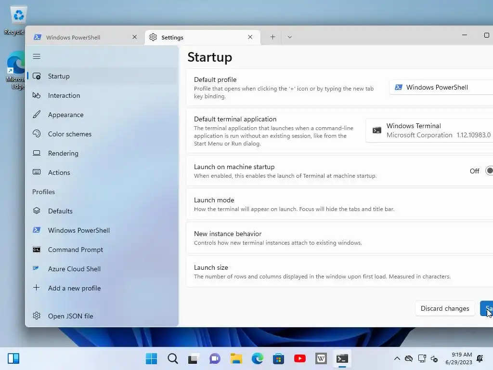Open the Actions settings page

tap(102, 172)
